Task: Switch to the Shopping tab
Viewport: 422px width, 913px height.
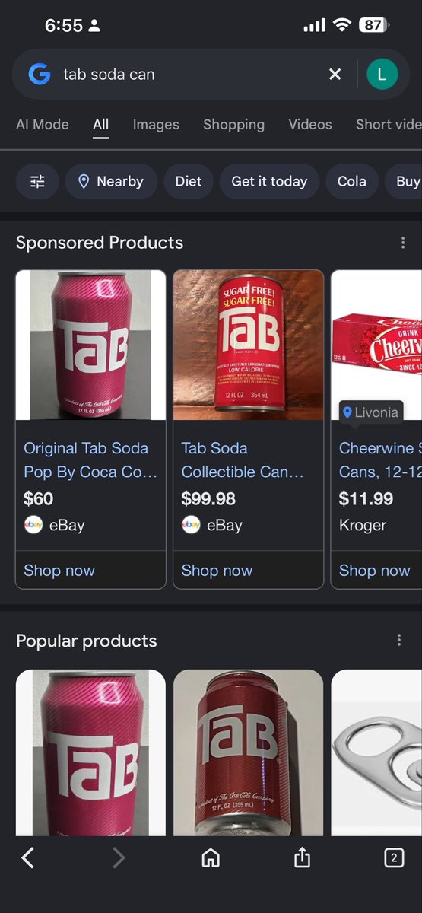Action: point(233,125)
